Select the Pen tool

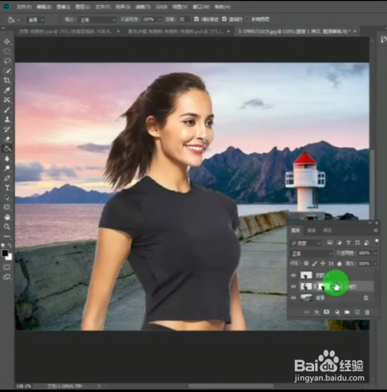click(x=7, y=178)
